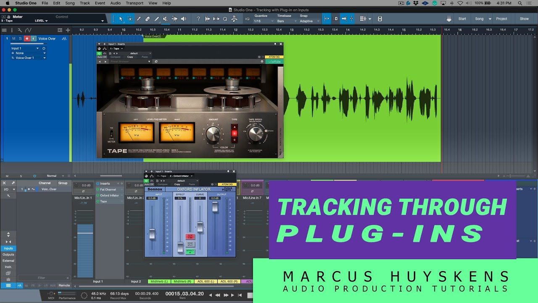Select the Paint tool

[x=156, y=19]
